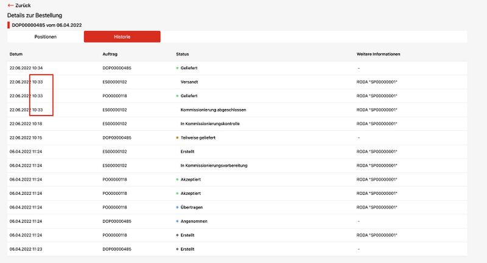The height and width of the screenshot is (263, 487).
Task: Click the Weitere Informationen column header
Action: click(x=378, y=54)
